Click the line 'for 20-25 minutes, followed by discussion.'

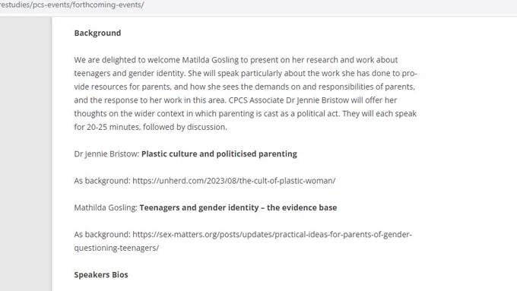(151, 127)
